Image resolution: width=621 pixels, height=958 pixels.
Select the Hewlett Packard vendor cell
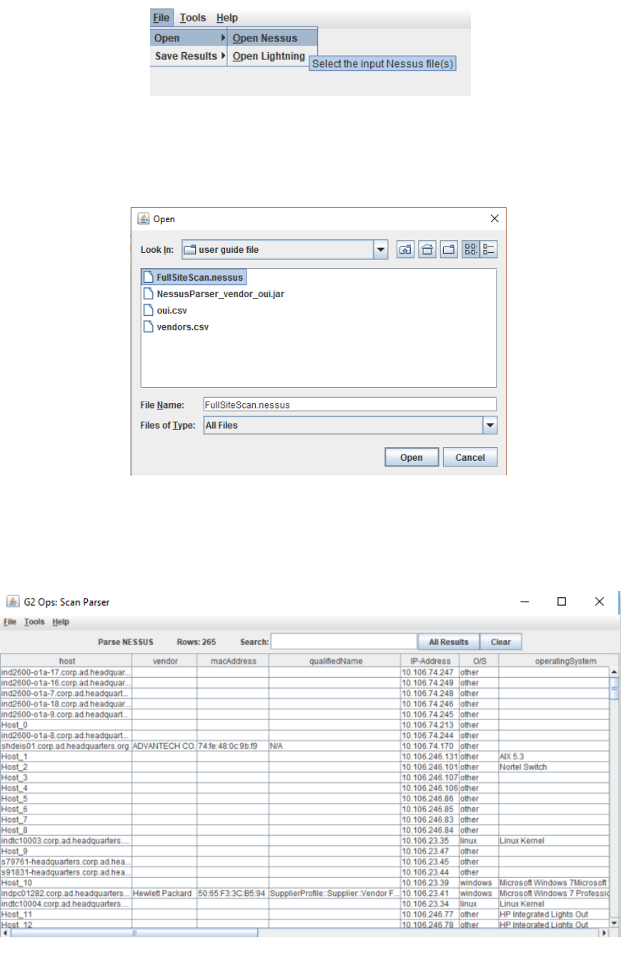coord(164,894)
